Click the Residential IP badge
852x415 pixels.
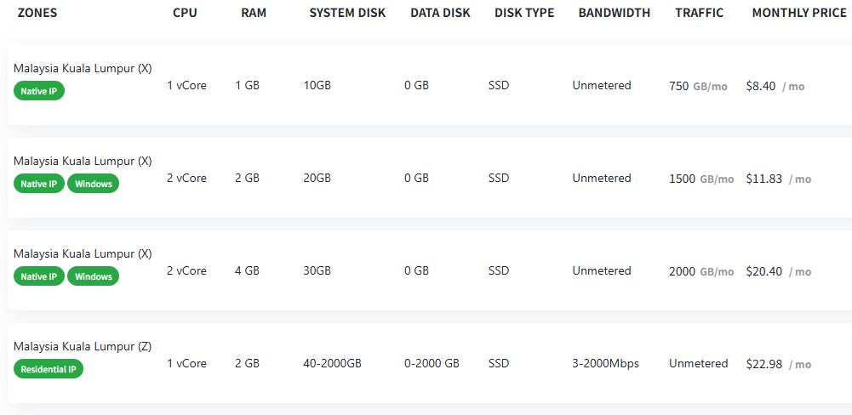[x=49, y=369]
